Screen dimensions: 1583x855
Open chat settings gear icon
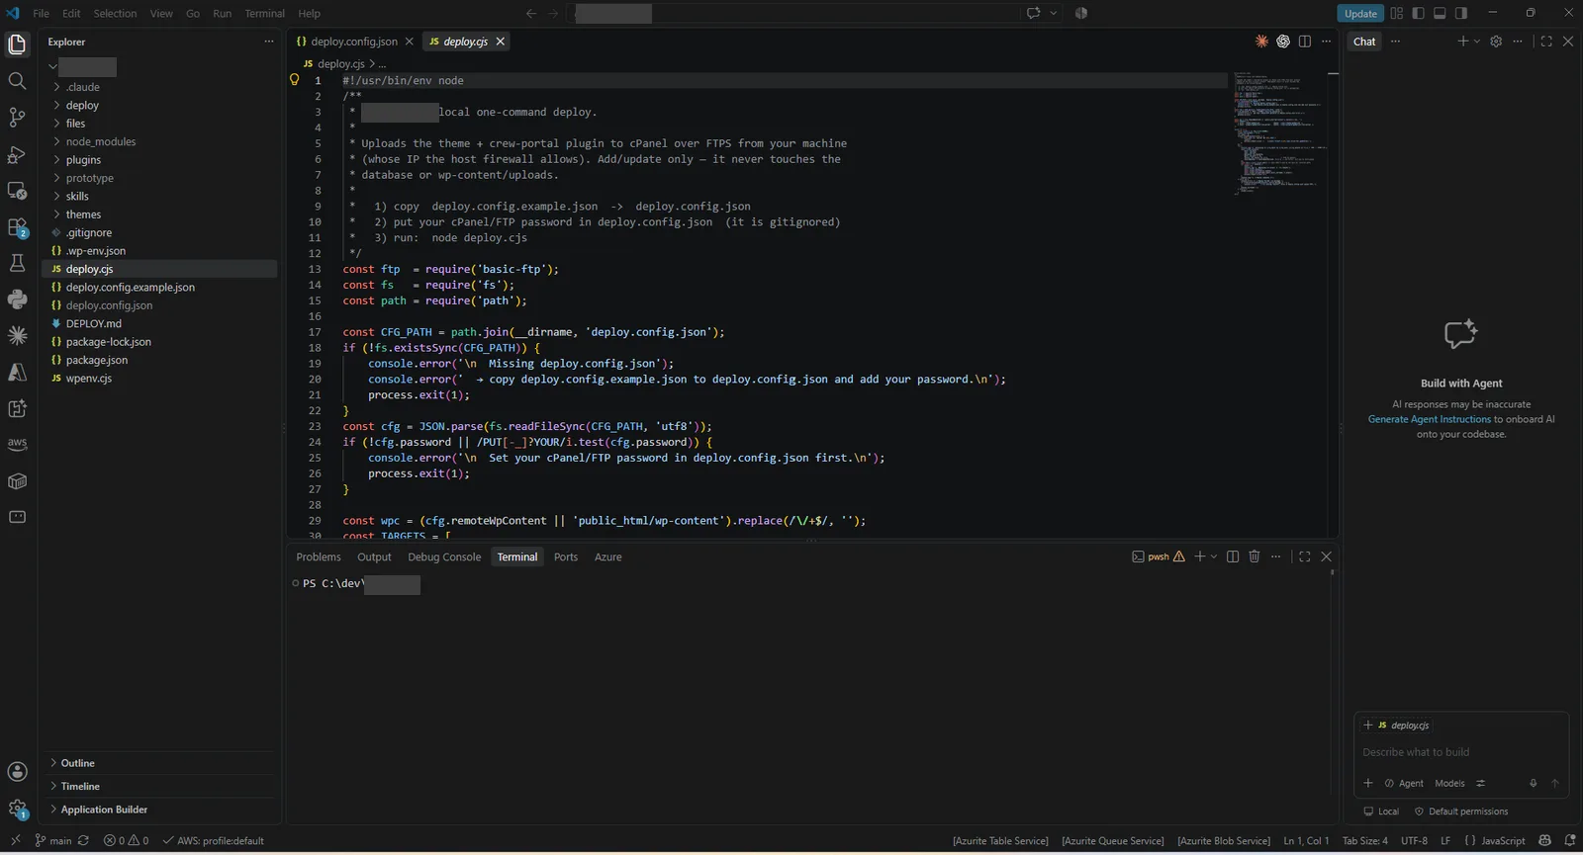click(x=1496, y=42)
